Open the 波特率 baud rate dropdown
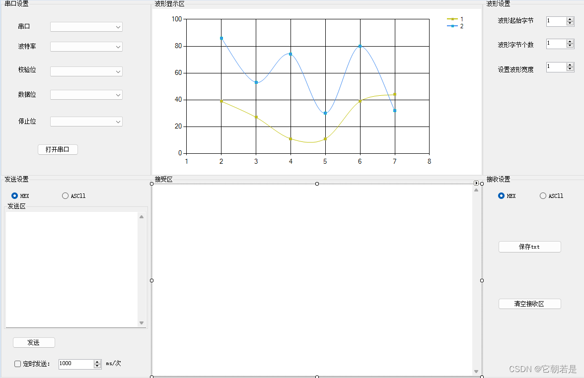 86,47
